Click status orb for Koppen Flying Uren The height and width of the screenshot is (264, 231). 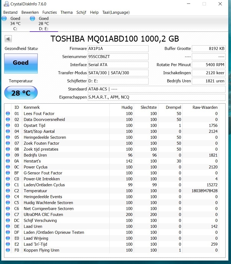pyautogui.click(x=8, y=250)
